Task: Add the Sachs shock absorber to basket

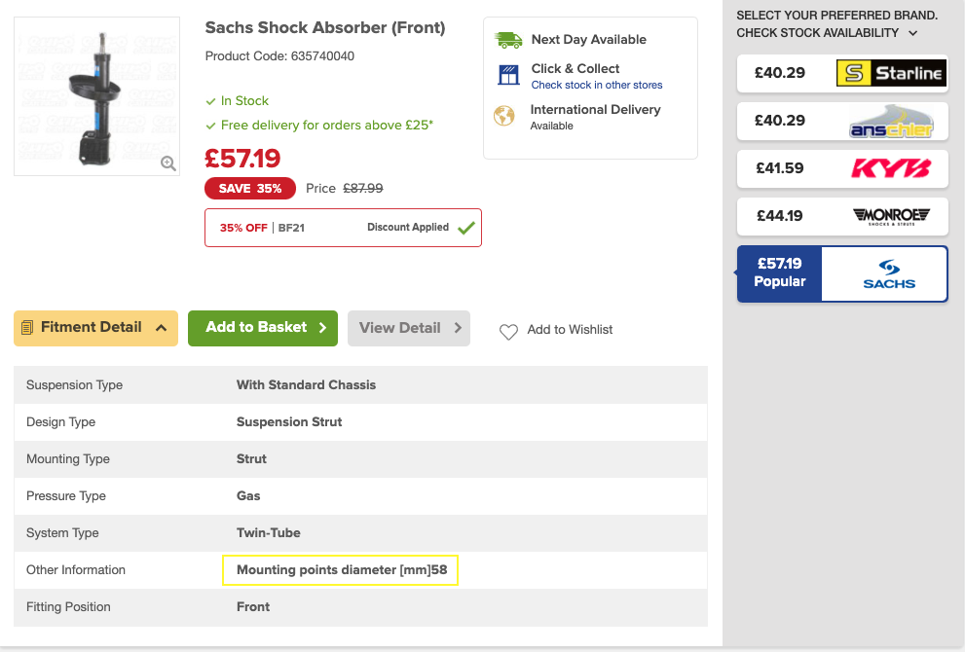Action: 263,328
